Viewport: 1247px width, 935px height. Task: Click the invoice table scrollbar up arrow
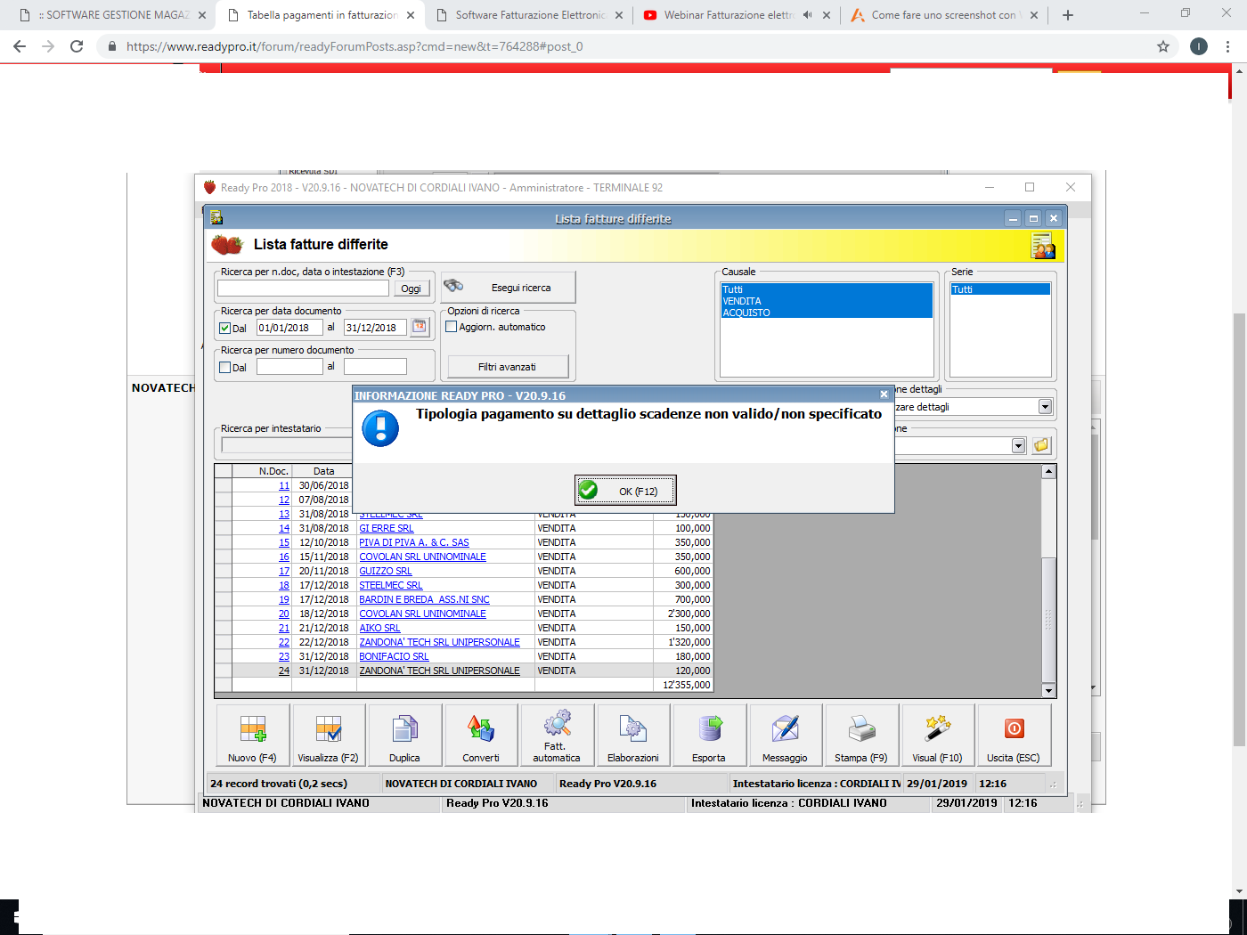click(1048, 471)
